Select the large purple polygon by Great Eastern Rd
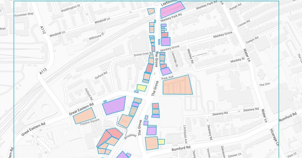This screenshot has width=302, height=158. 115,105
